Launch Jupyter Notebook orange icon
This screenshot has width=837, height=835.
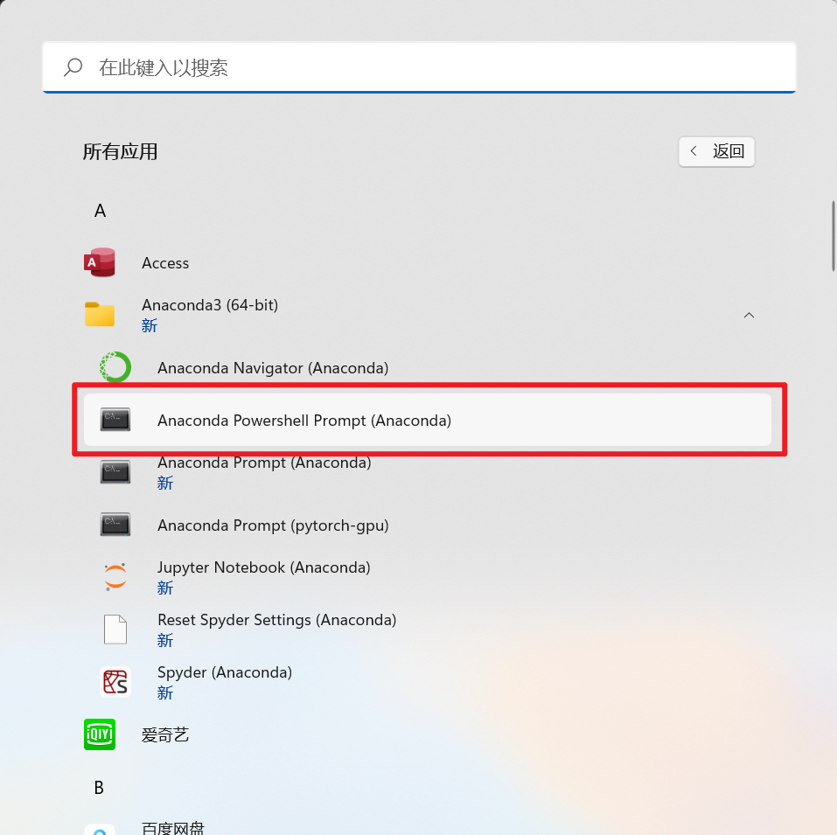click(115, 577)
